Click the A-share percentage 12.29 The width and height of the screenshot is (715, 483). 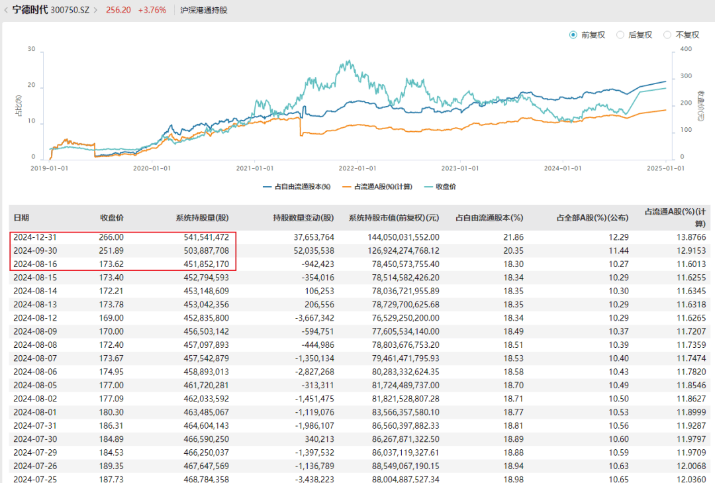pos(619,237)
